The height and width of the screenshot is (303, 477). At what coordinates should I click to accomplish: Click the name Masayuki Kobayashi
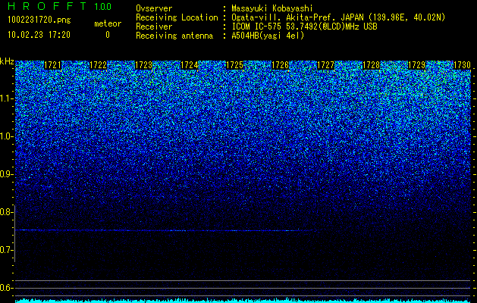click(x=272, y=9)
